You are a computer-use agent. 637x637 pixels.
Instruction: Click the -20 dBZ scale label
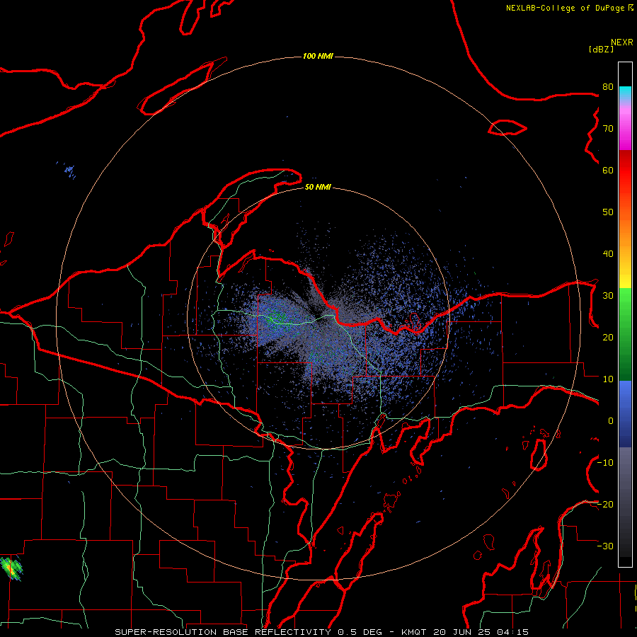(605, 504)
